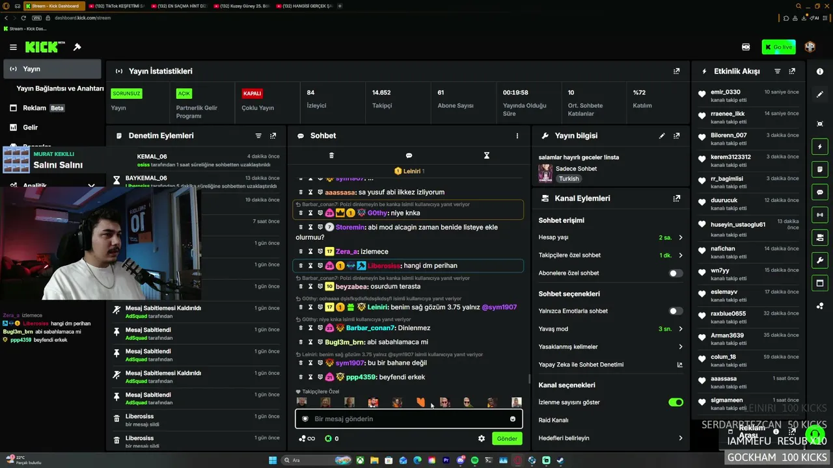The width and height of the screenshot is (833, 468).
Task: Open Yayın Bağlantısı ve Anahtarı page
Action: (x=60, y=88)
